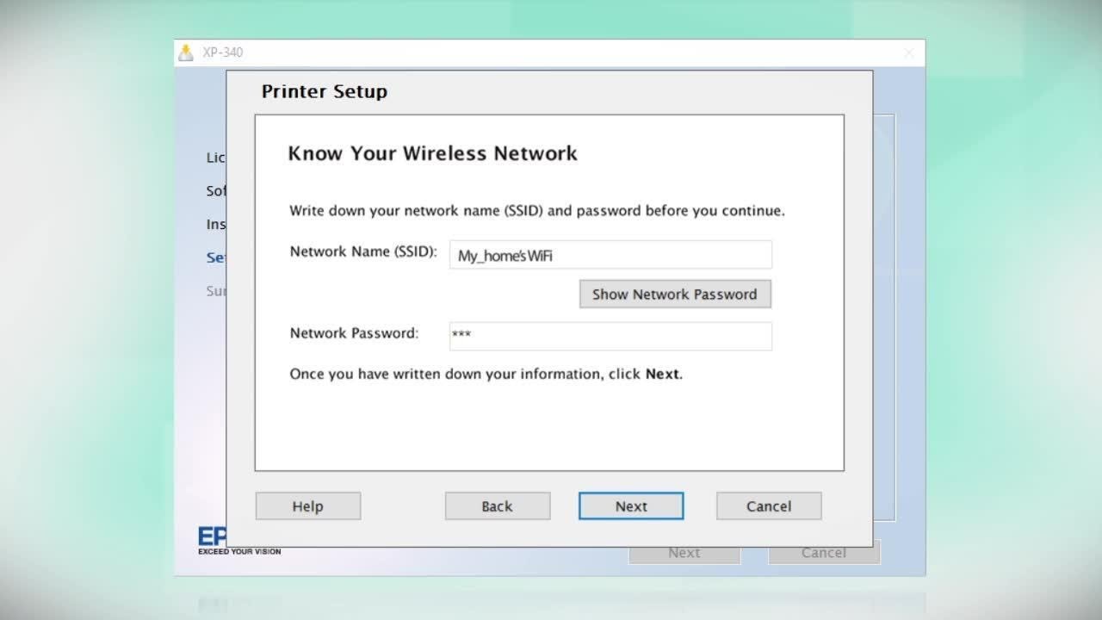This screenshot has width=1102, height=620.
Task: Click the background Cancel button behind the dialog
Action: (x=823, y=554)
